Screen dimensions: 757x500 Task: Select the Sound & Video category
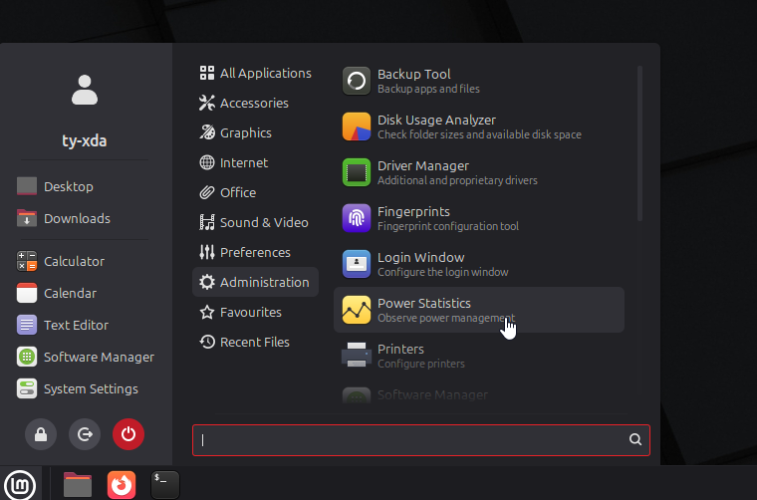(x=255, y=222)
